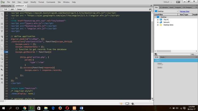Open the Commands menu

point(51,2)
